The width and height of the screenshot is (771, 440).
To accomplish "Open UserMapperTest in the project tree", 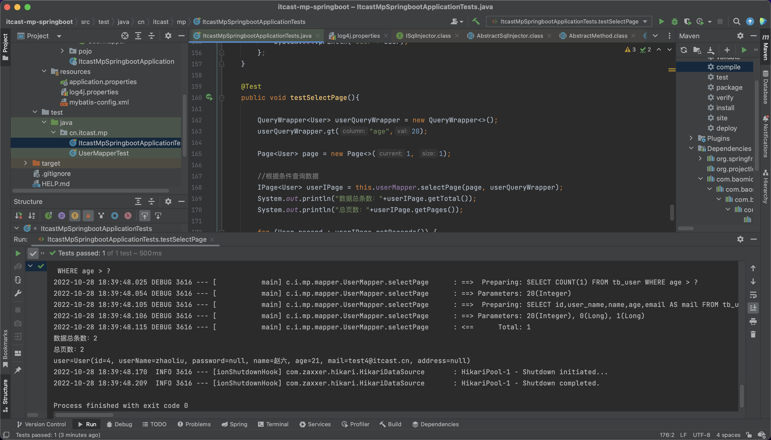I will click(x=103, y=153).
